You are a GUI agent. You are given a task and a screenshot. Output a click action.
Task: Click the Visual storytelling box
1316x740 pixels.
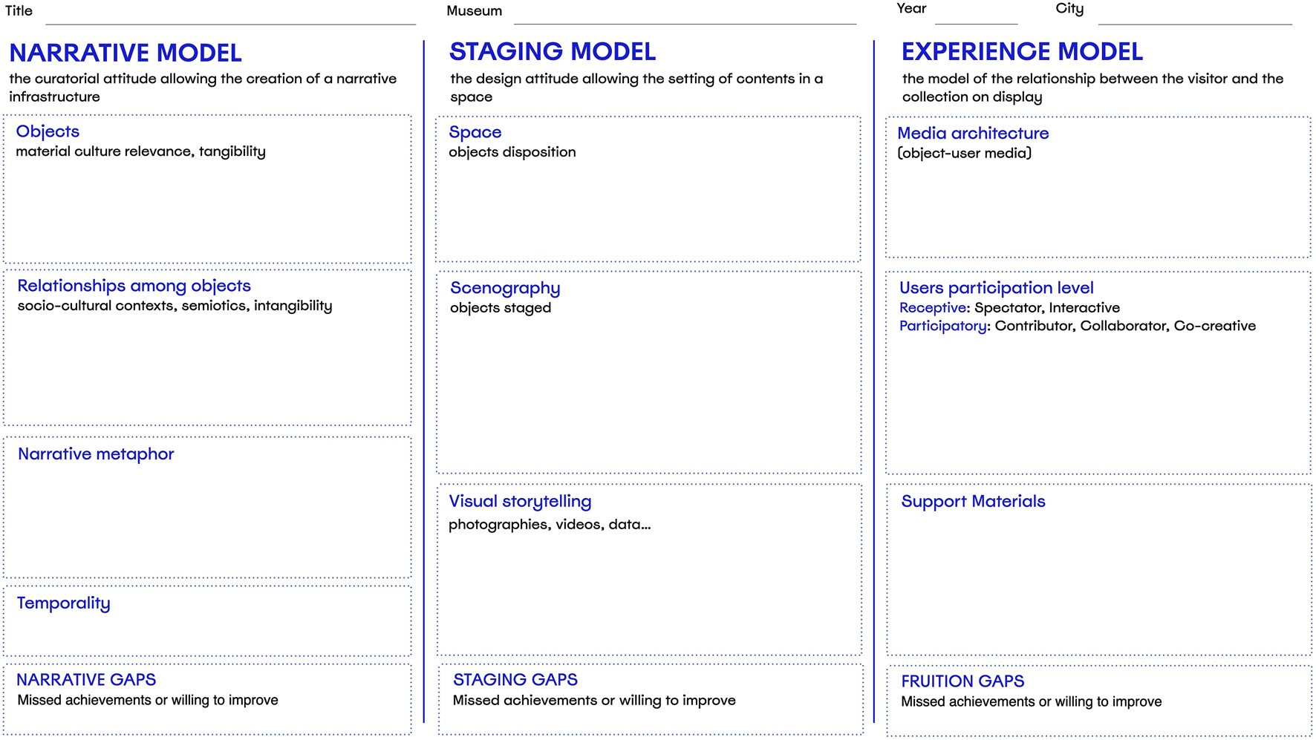coord(649,570)
